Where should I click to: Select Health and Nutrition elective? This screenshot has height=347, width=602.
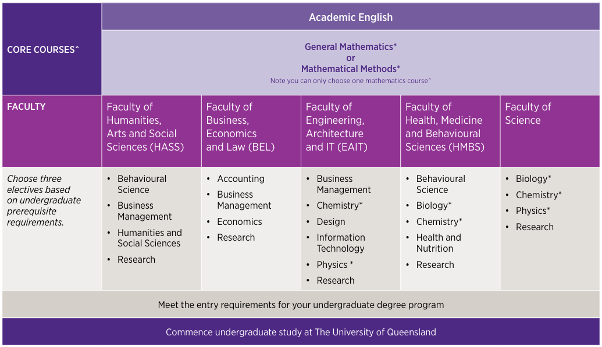point(439,243)
